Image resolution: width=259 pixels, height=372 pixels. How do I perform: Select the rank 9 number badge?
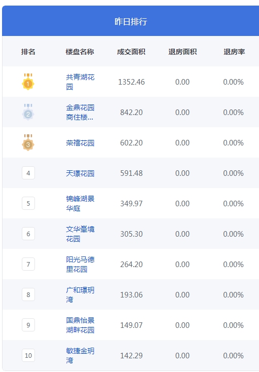[x=28, y=325]
